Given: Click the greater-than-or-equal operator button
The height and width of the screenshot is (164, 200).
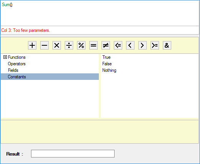Looking at the screenshot, I should pos(155,45).
